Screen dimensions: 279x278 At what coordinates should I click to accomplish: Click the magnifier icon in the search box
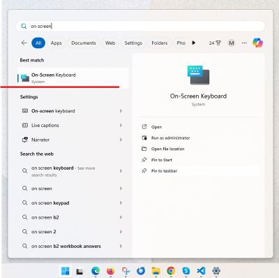point(24,26)
